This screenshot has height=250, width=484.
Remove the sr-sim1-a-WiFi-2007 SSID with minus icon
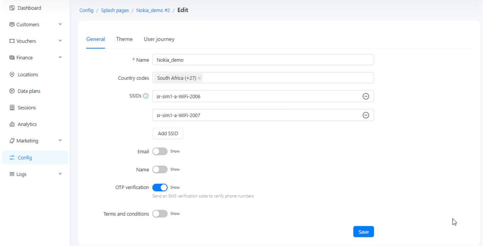[x=366, y=115]
